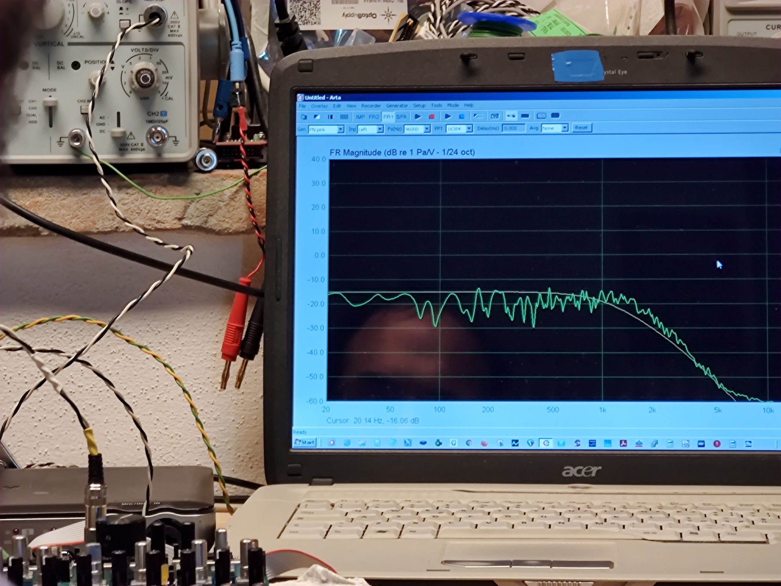Click the green frequency response curve at 1k
This screenshot has width=781, height=586.
click(x=602, y=297)
